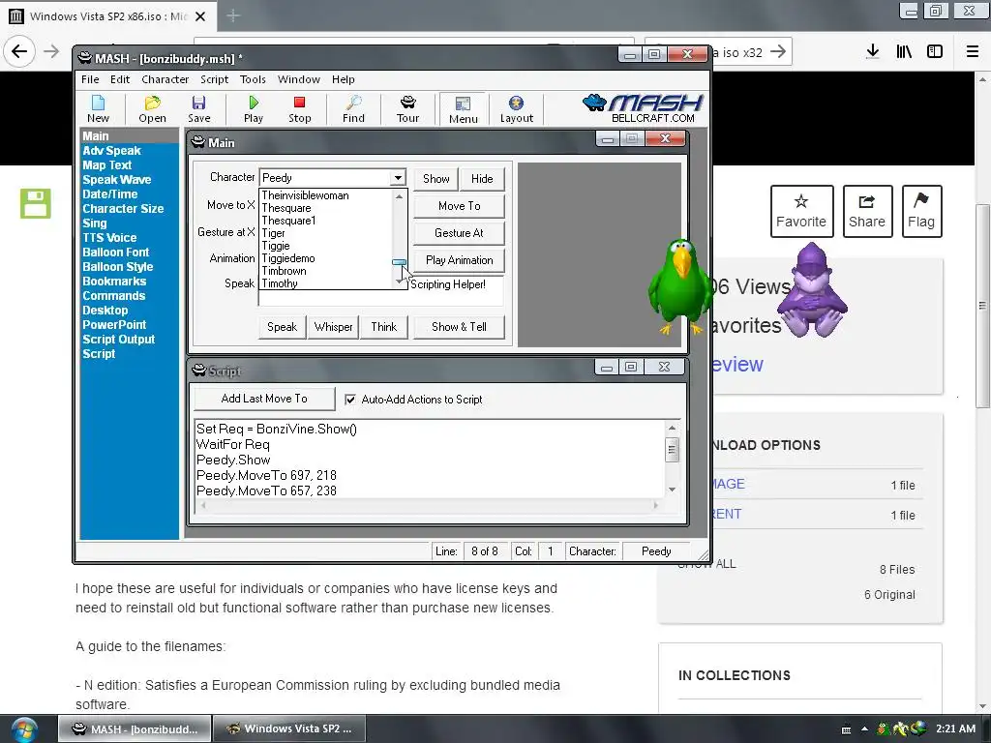Screen dimensions: 991x743
Task: Toggle the browser sidebar icon
Action: click(935, 51)
